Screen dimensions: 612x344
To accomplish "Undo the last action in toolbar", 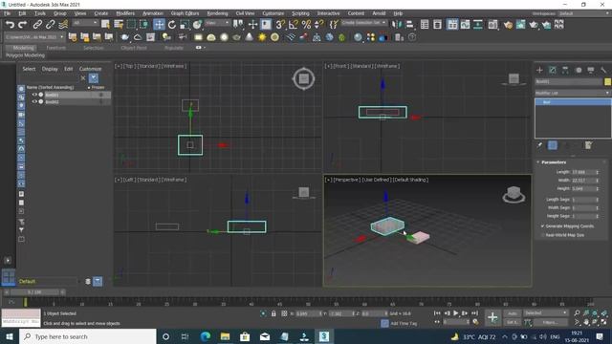I will point(10,25).
